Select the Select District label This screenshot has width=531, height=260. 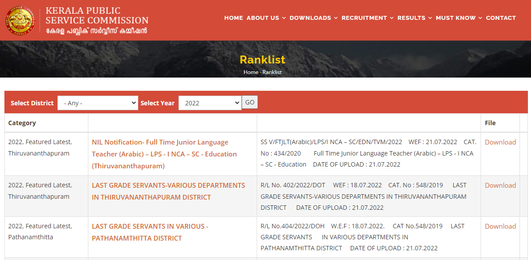point(32,103)
